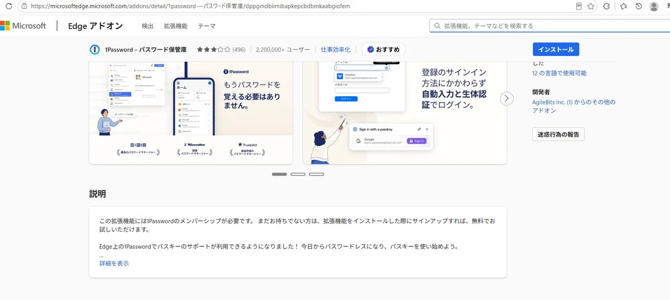Advance screenshots with the right chevron
The height and width of the screenshot is (300, 670).
tap(506, 99)
